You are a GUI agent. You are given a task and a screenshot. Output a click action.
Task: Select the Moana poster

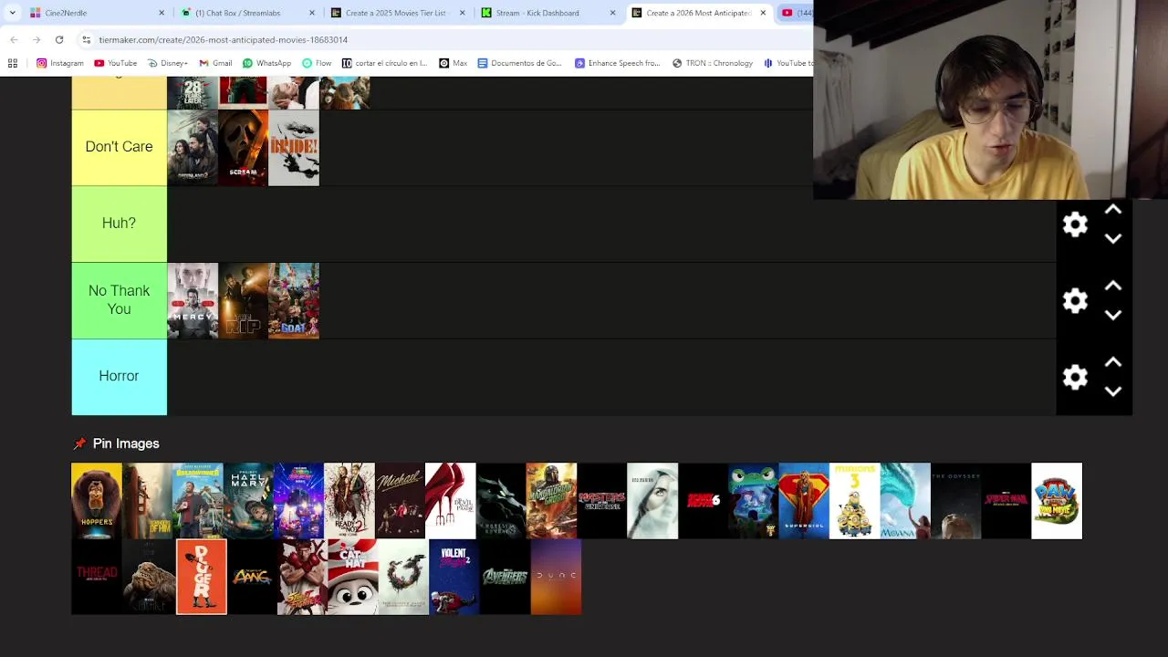904,501
